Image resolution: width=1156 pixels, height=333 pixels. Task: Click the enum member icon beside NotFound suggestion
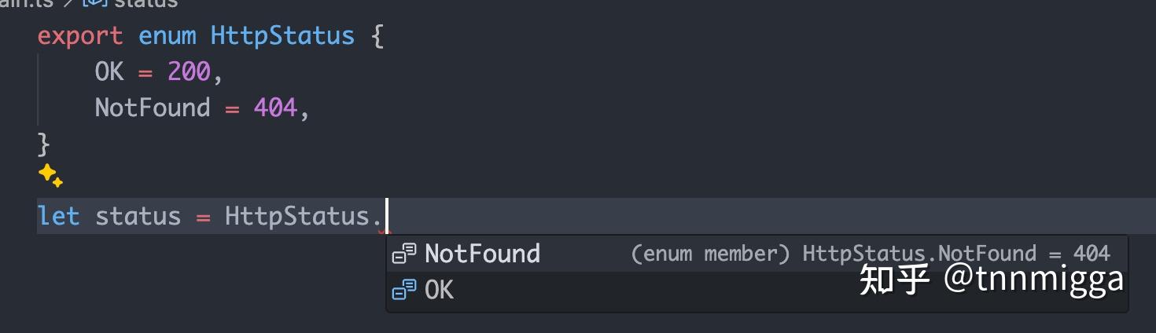point(403,254)
